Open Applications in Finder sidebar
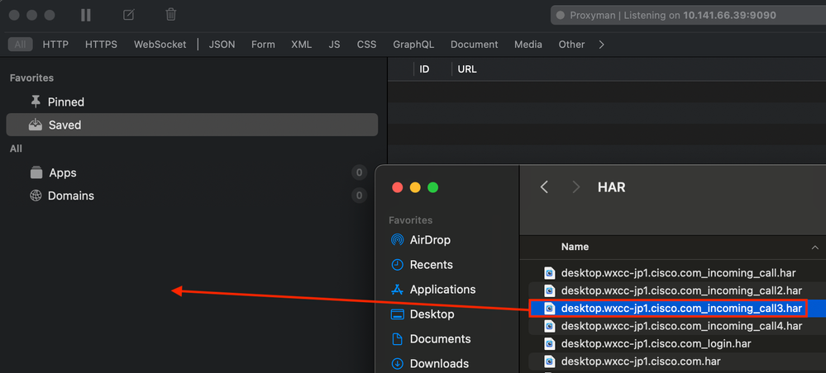This screenshot has width=826, height=373. [442, 290]
